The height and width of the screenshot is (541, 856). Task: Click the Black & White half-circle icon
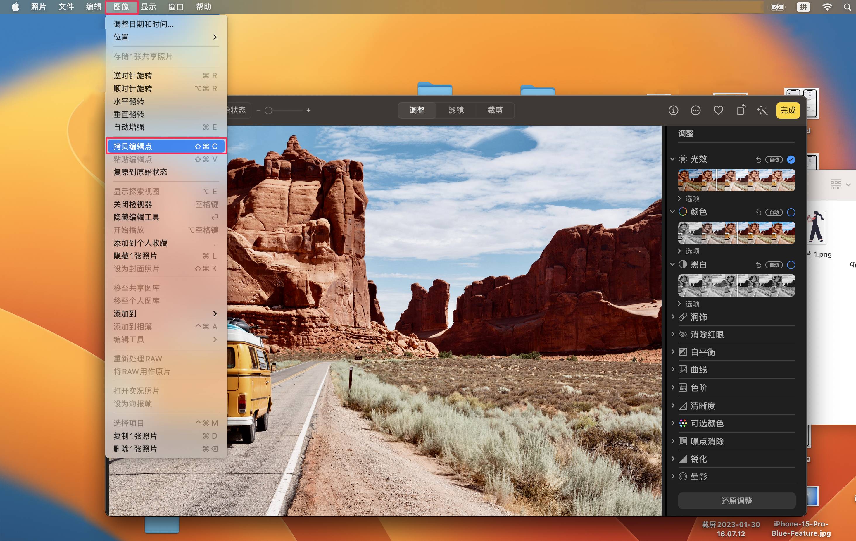683,264
